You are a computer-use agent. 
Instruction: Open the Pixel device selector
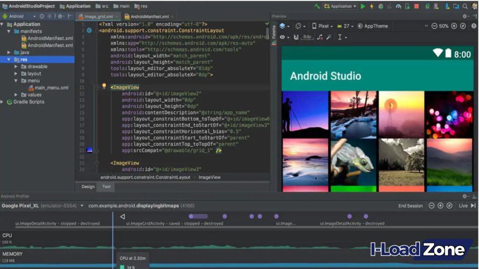click(x=325, y=26)
